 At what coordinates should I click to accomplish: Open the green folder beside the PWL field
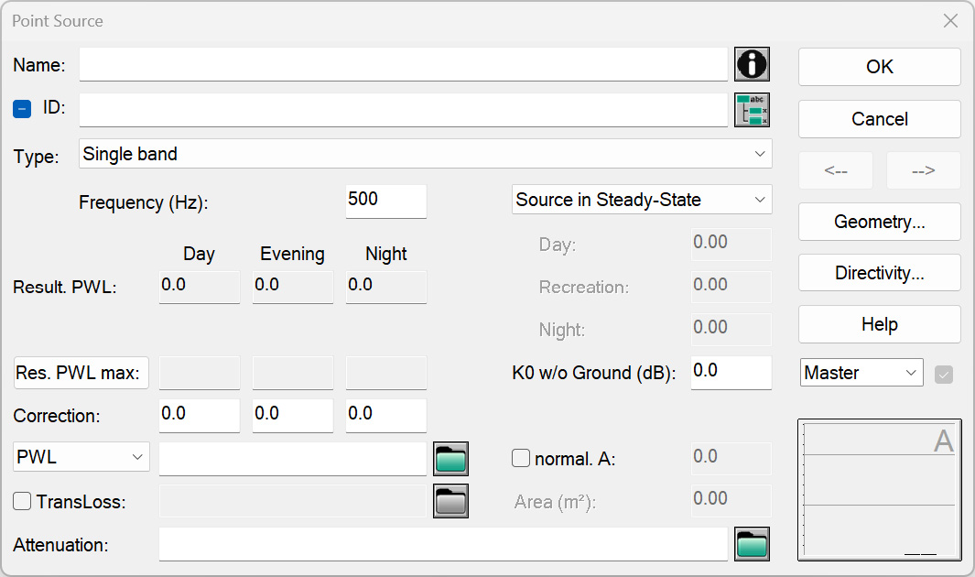[x=450, y=459]
